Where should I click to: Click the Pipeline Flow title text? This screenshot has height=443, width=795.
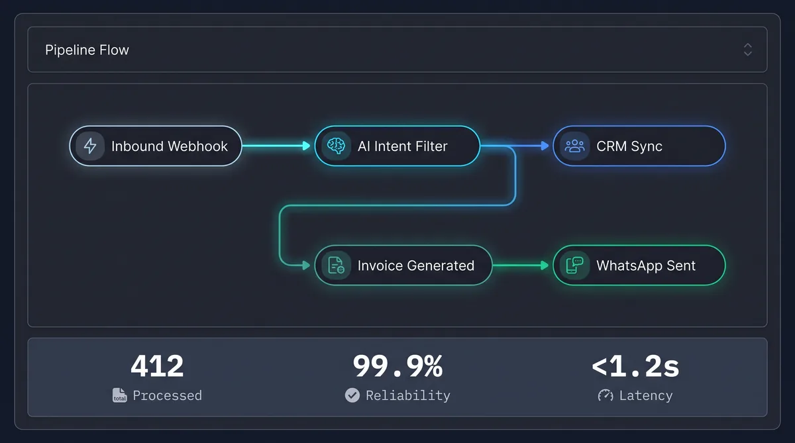tap(87, 50)
